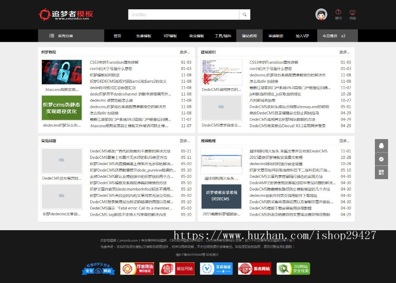Open article 织梦模板如何防盗
Screen dimensions: 396x283
[x=105, y=75]
